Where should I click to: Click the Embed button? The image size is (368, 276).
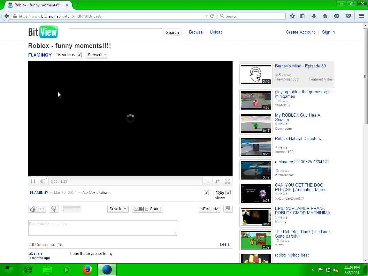click(x=209, y=209)
